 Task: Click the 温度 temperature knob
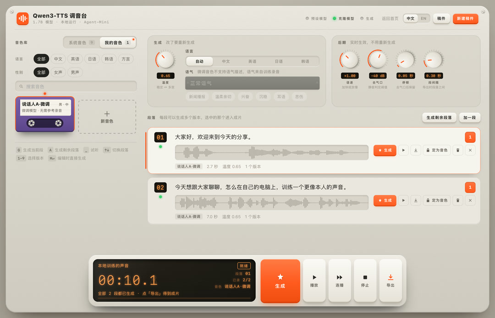tap(165, 60)
